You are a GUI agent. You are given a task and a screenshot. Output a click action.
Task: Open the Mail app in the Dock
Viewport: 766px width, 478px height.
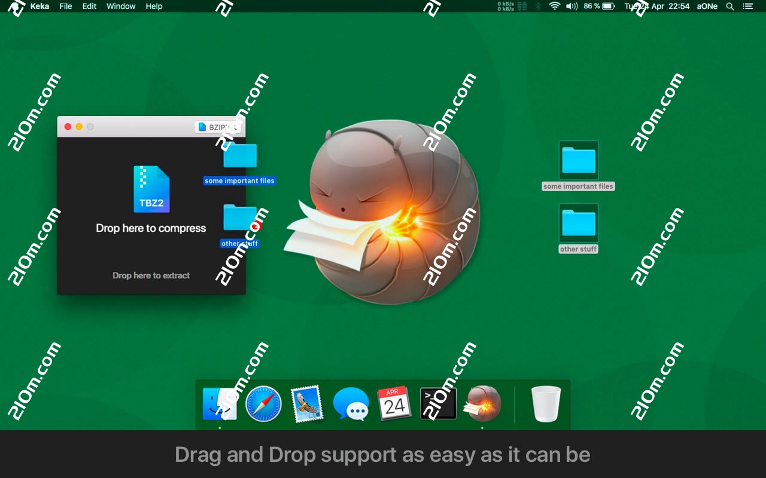(307, 403)
